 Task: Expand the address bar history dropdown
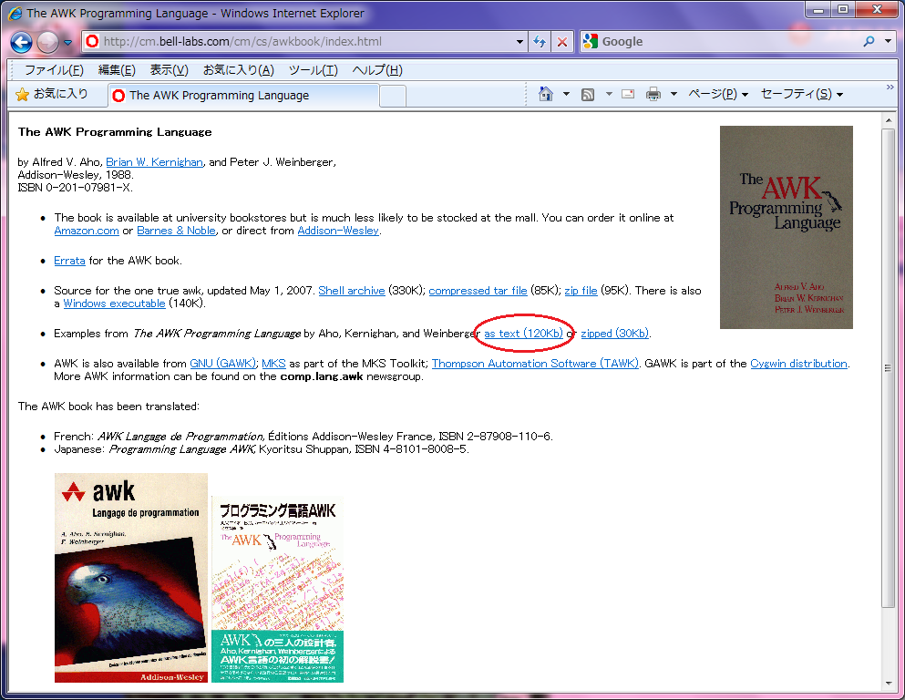pyautogui.click(x=519, y=42)
